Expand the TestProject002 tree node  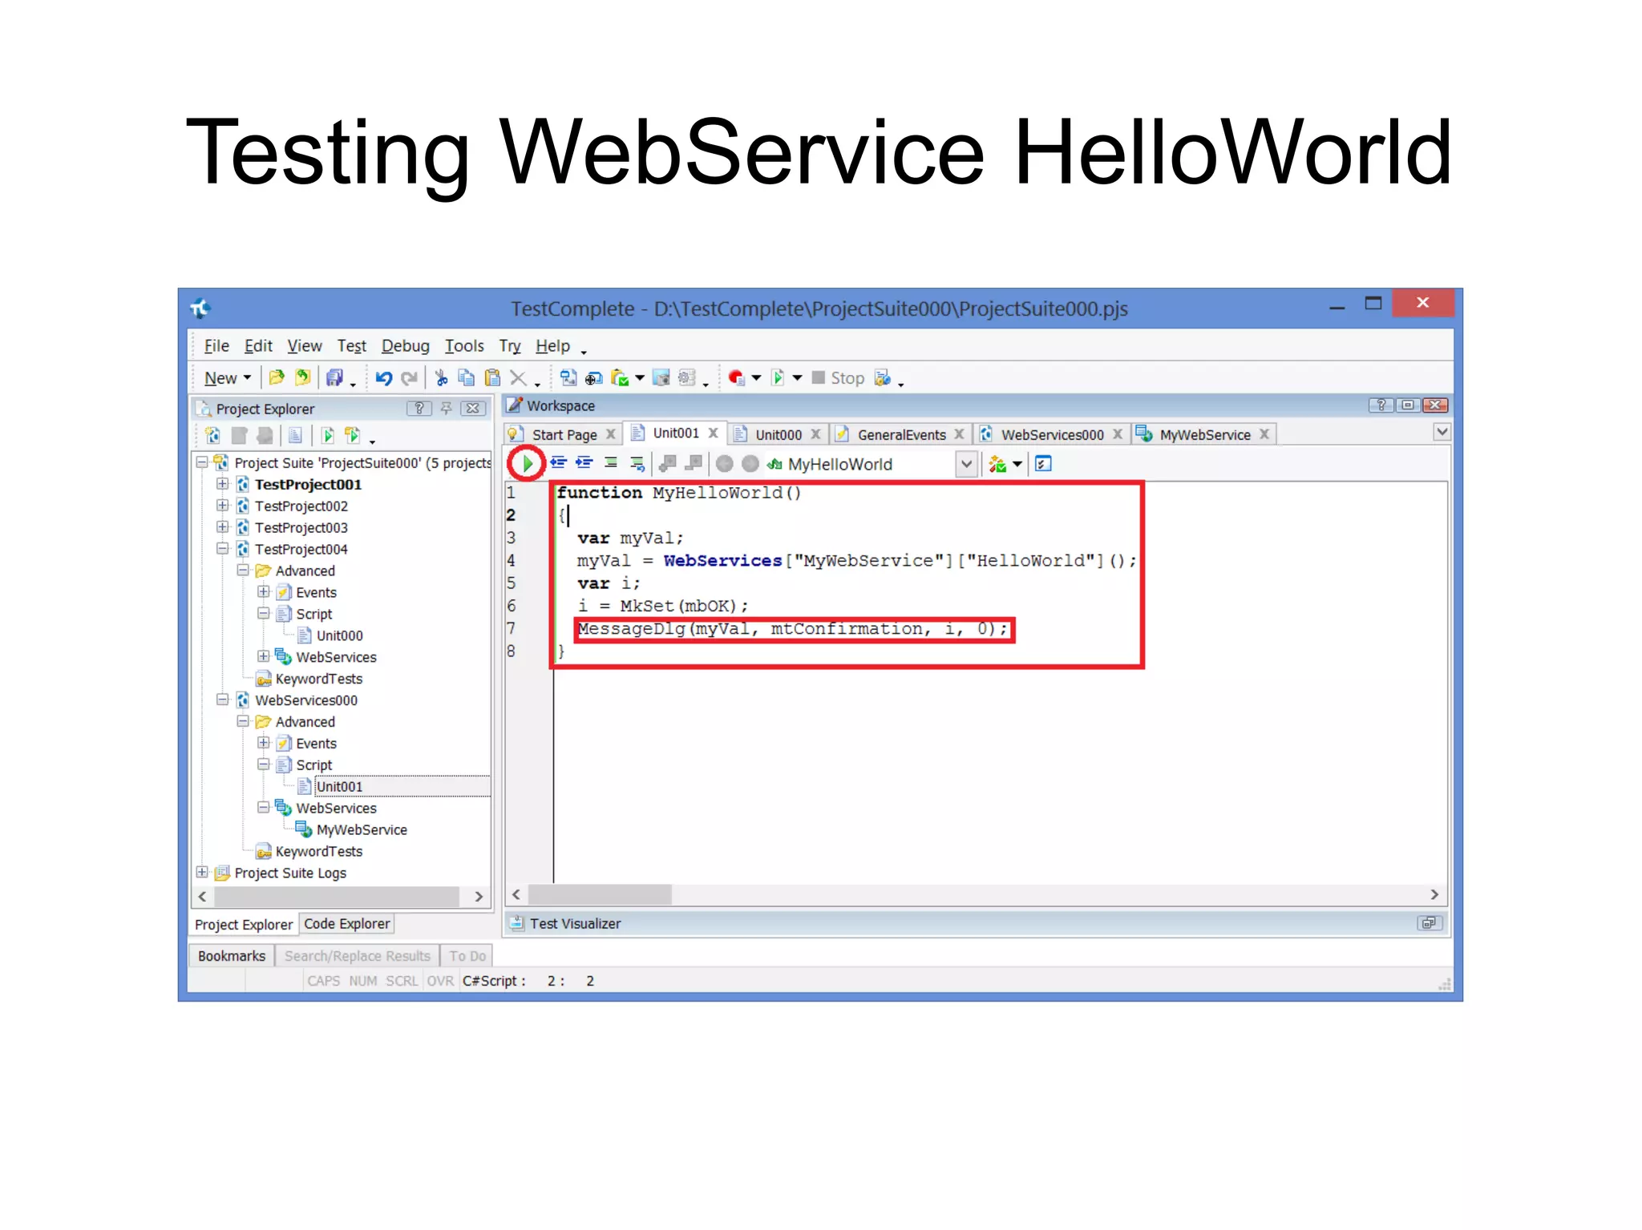[x=223, y=506]
